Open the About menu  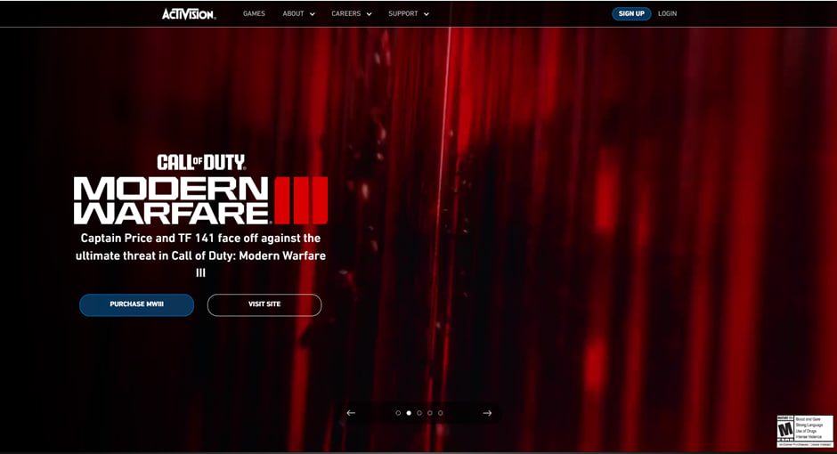click(293, 14)
